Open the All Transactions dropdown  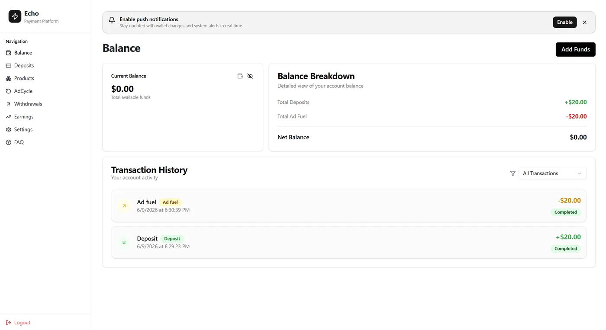tap(552, 173)
